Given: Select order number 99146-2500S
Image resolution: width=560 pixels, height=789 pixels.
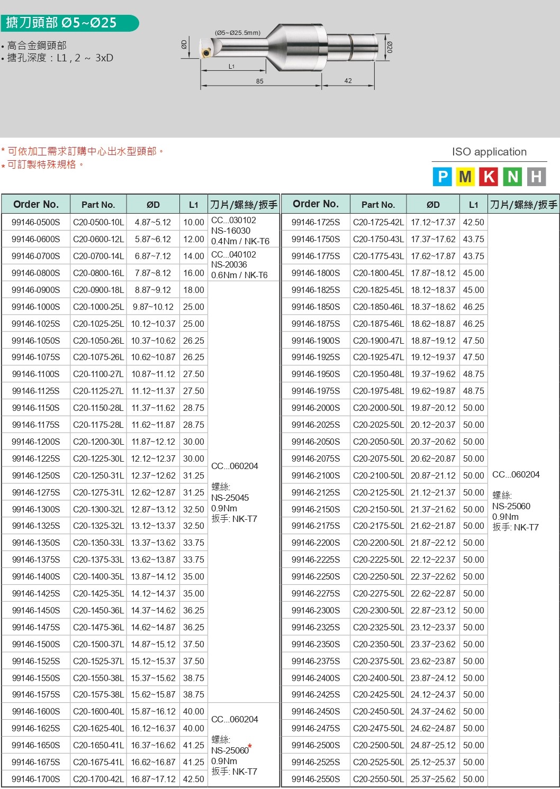Looking at the screenshot, I should point(316,745).
